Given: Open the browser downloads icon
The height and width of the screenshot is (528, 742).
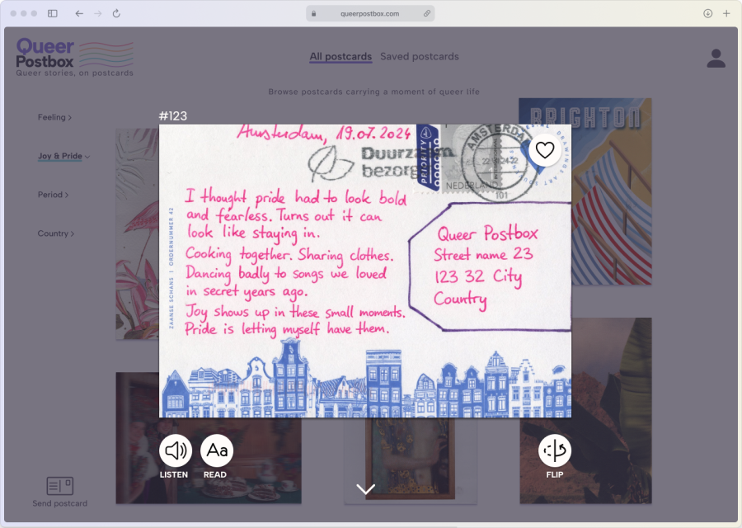Looking at the screenshot, I should (x=708, y=13).
